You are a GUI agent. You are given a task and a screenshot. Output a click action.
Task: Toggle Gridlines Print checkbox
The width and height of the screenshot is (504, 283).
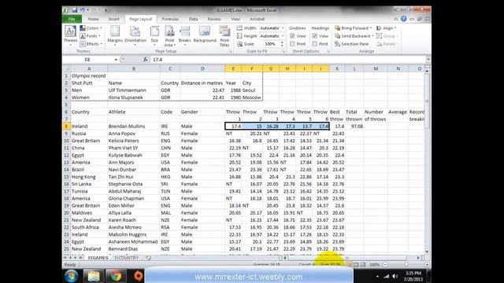(292, 44)
